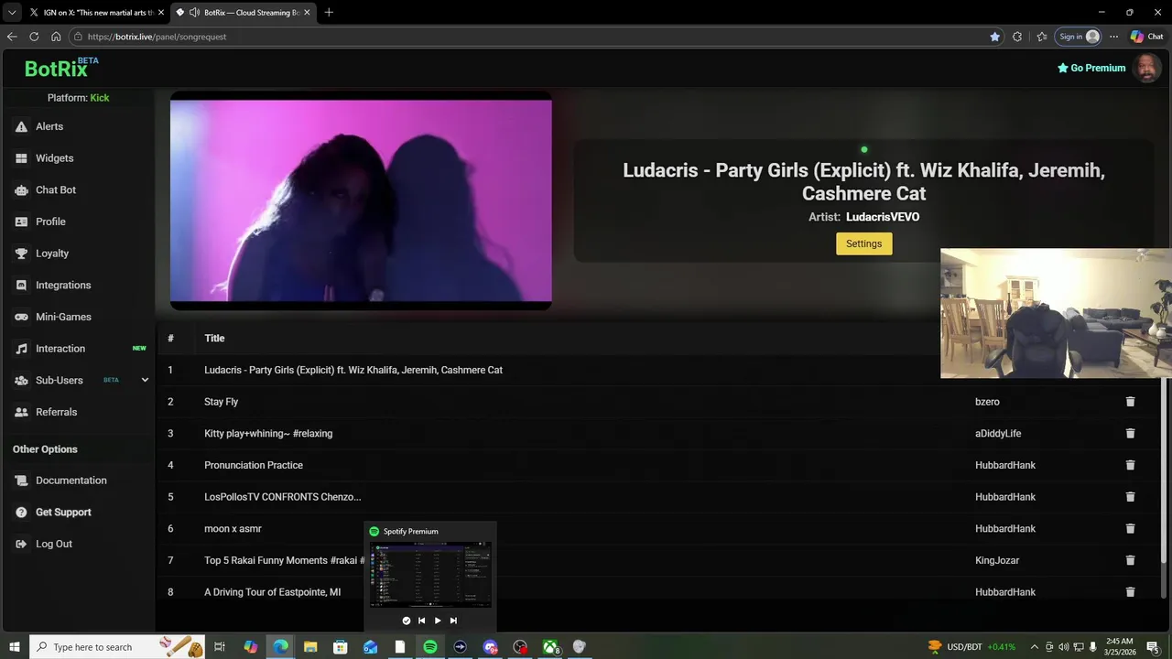
Task: Click the KingJozar requester name
Action: coord(997,560)
